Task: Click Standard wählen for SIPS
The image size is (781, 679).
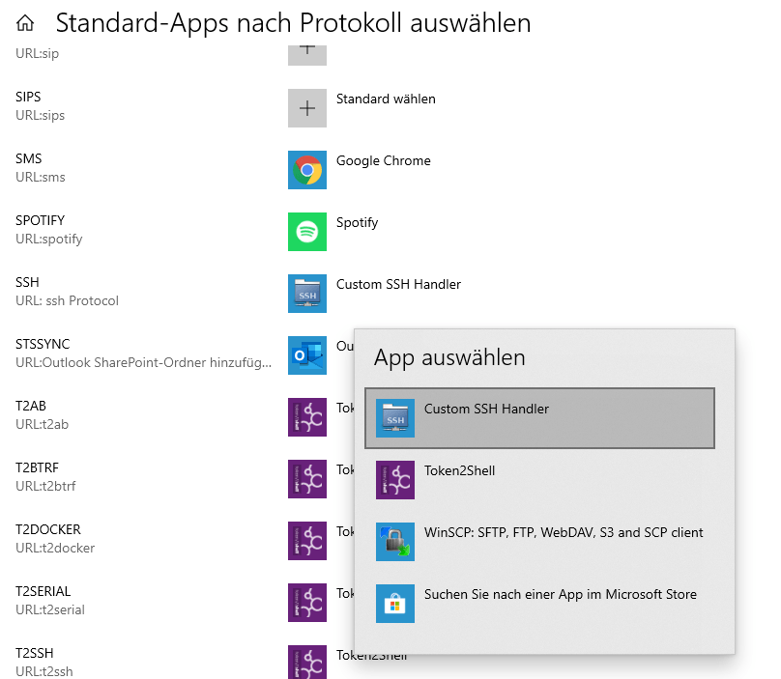Action: click(x=386, y=99)
